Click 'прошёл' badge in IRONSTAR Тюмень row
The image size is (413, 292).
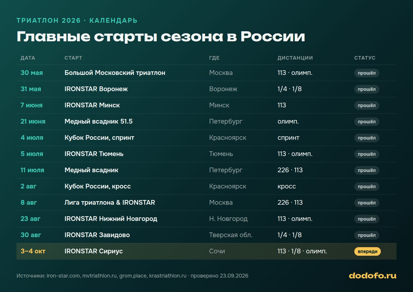pyautogui.click(x=367, y=154)
